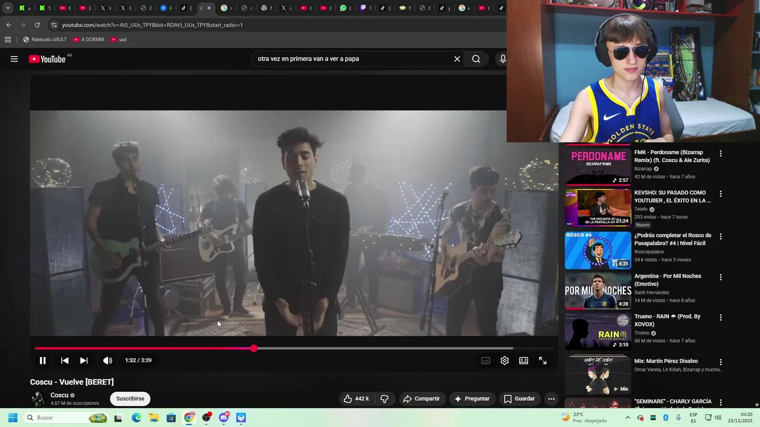Screen dimensions: 760x427
Task: Go back with the browser back arrow
Action: tap(8, 25)
